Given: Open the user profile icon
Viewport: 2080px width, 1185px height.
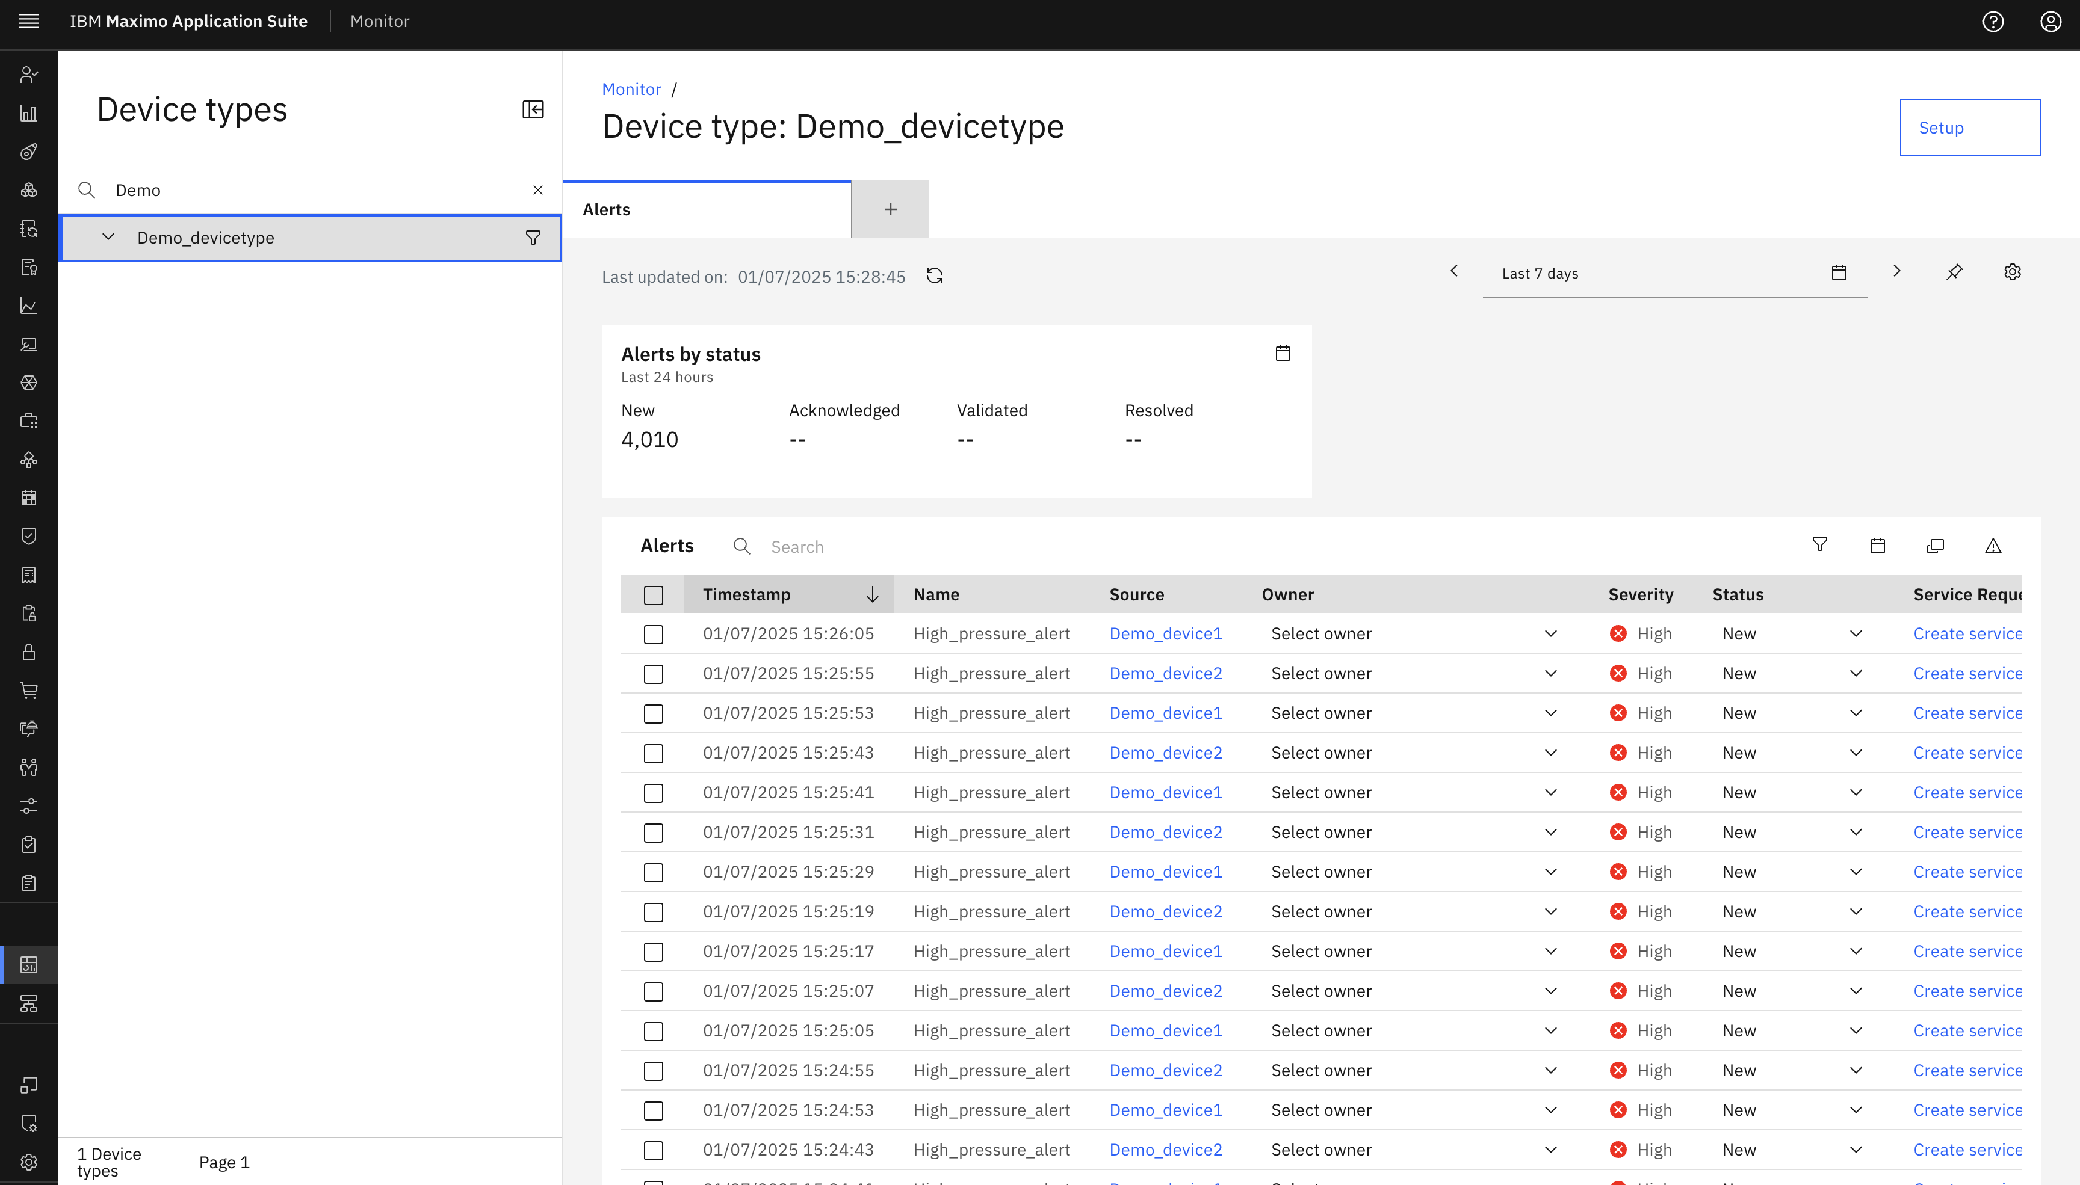Looking at the screenshot, I should (2050, 21).
